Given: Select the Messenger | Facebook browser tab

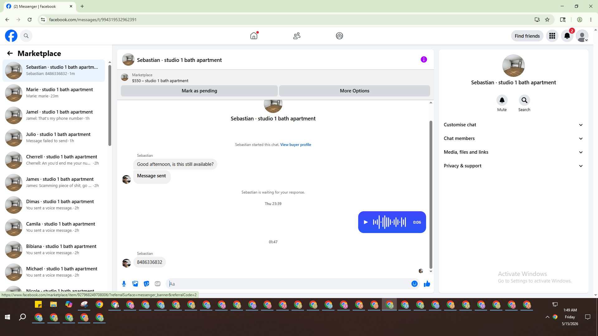Looking at the screenshot, I should [x=39, y=6].
